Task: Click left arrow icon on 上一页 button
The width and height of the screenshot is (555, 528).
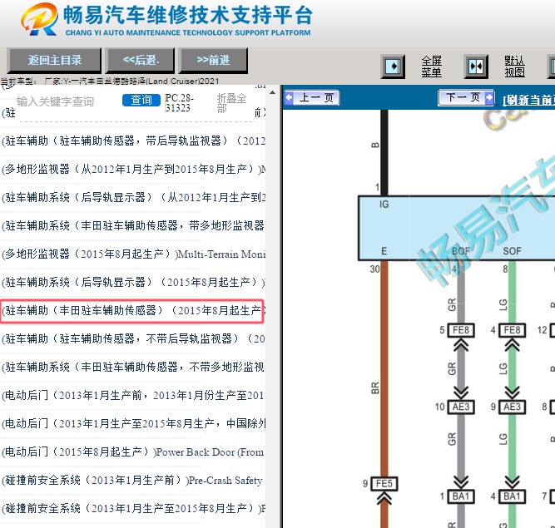Action: point(290,97)
